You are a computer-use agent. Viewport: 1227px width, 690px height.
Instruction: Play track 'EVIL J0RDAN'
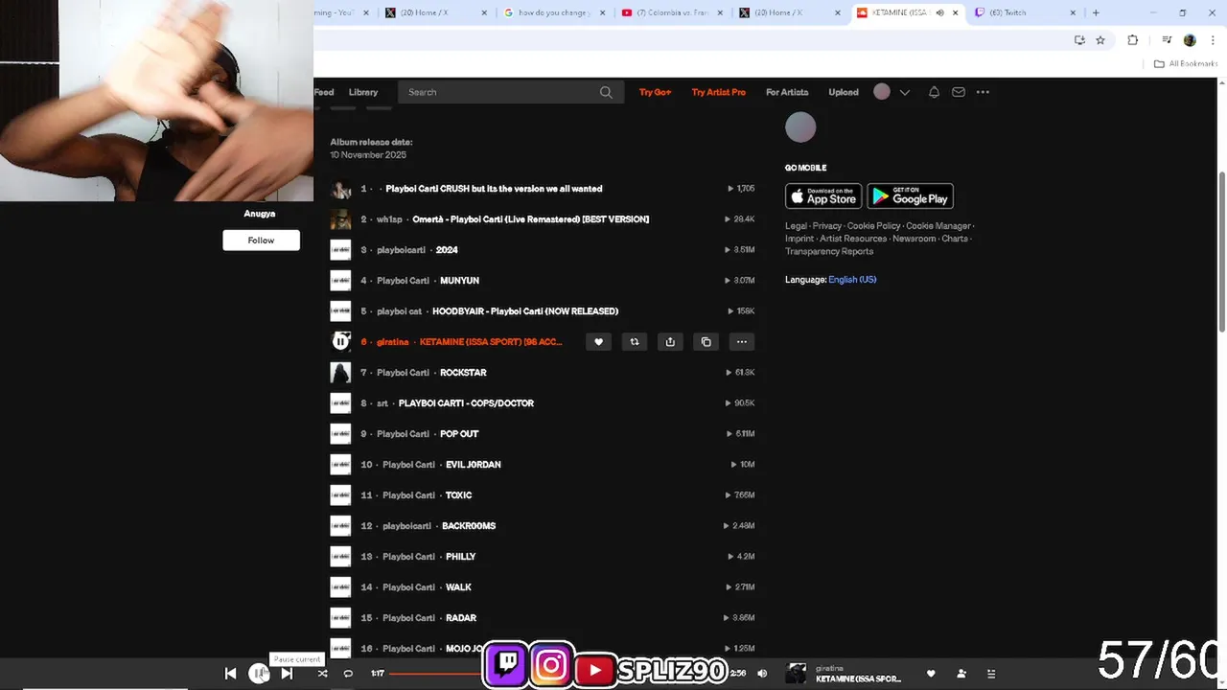[x=473, y=465]
